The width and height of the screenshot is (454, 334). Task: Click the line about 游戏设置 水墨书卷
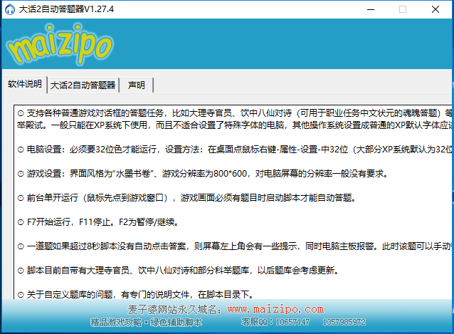(x=203, y=174)
